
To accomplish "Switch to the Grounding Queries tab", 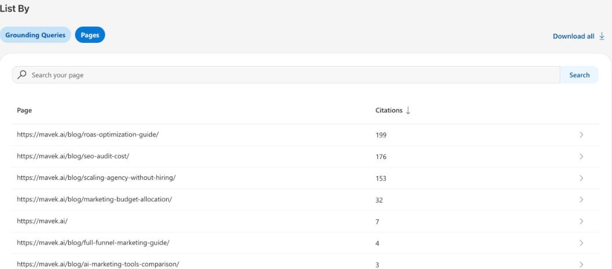I will pyautogui.click(x=35, y=35).
